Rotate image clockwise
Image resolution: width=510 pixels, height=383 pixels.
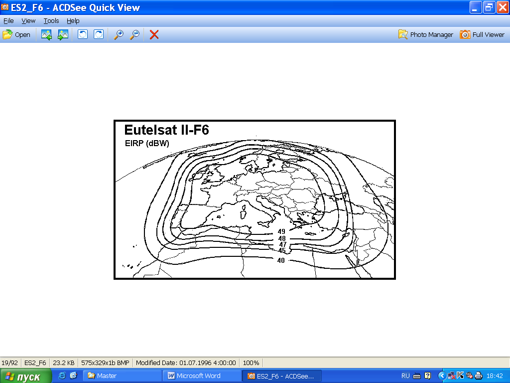click(99, 34)
